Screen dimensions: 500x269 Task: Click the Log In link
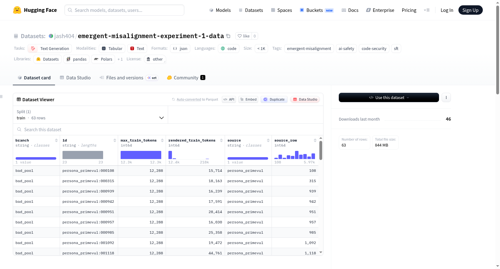pos(447,10)
